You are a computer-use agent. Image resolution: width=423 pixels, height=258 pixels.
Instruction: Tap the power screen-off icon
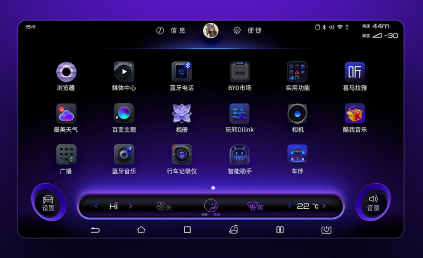[x=326, y=230]
